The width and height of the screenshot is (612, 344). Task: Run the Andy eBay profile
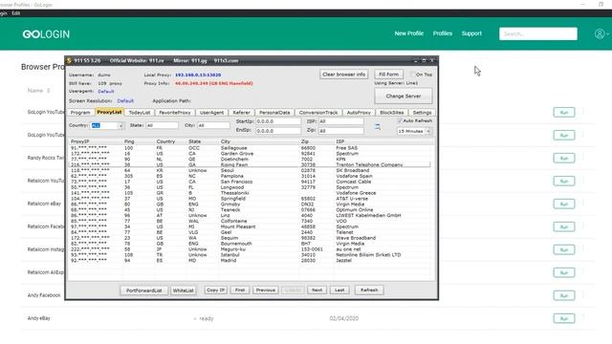[563, 318]
